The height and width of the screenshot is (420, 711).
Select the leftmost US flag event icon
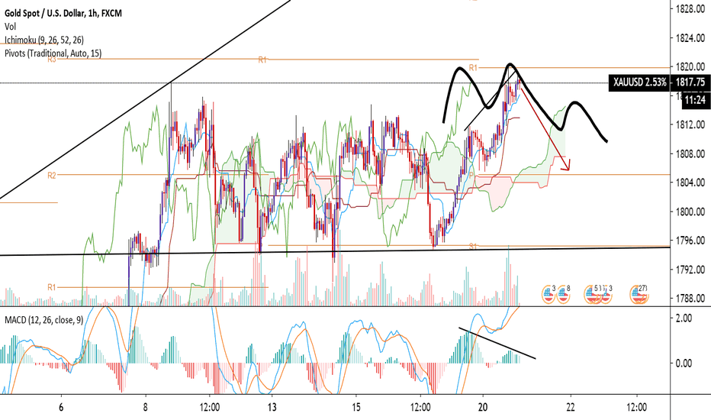[549, 294]
